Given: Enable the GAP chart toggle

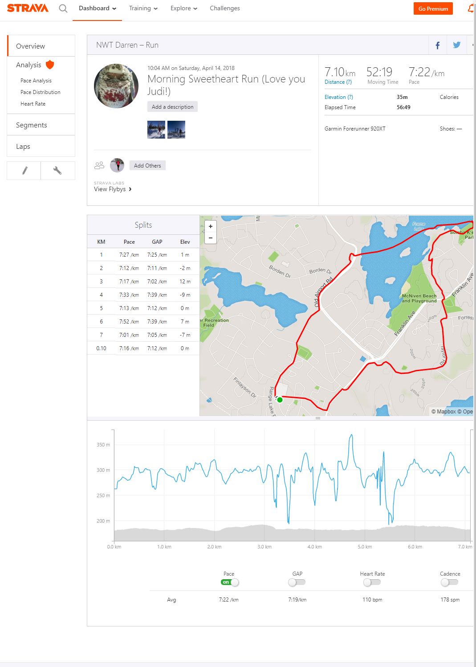Looking at the screenshot, I should [297, 582].
